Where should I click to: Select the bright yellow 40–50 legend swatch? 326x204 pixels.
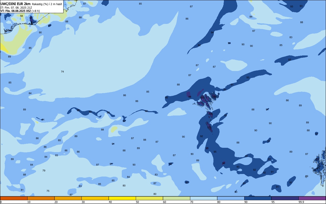[x=122, y=198]
